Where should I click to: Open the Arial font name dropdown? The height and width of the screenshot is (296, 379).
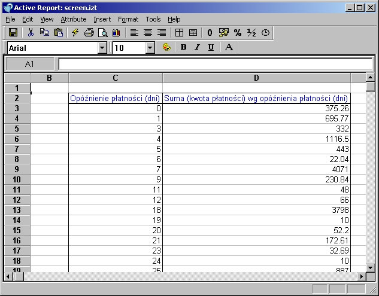(x=102, y=48)
